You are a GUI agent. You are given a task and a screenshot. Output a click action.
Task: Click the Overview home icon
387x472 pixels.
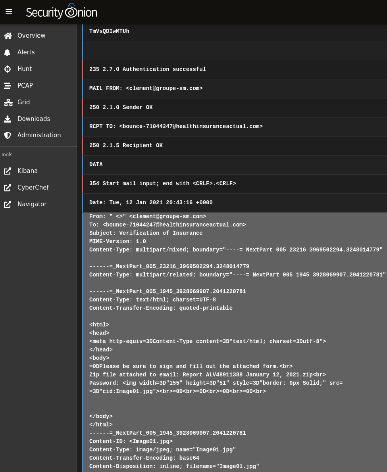8,36
